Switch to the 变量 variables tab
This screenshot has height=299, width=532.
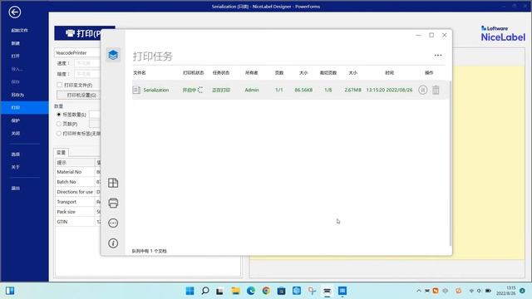61,153
